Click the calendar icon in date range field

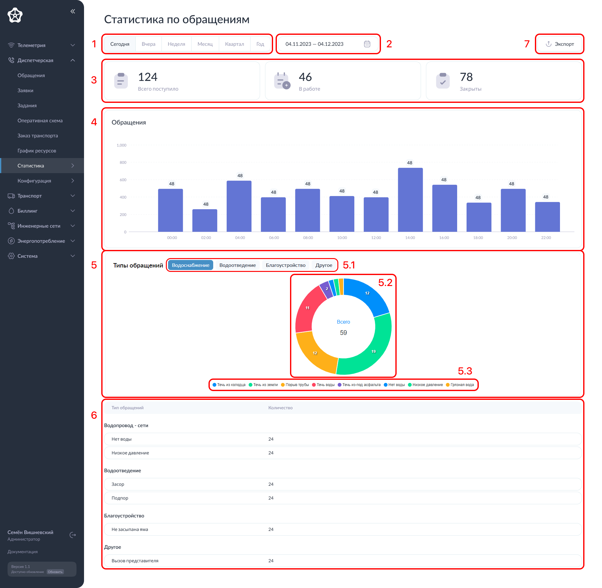(x=367, y=44)
